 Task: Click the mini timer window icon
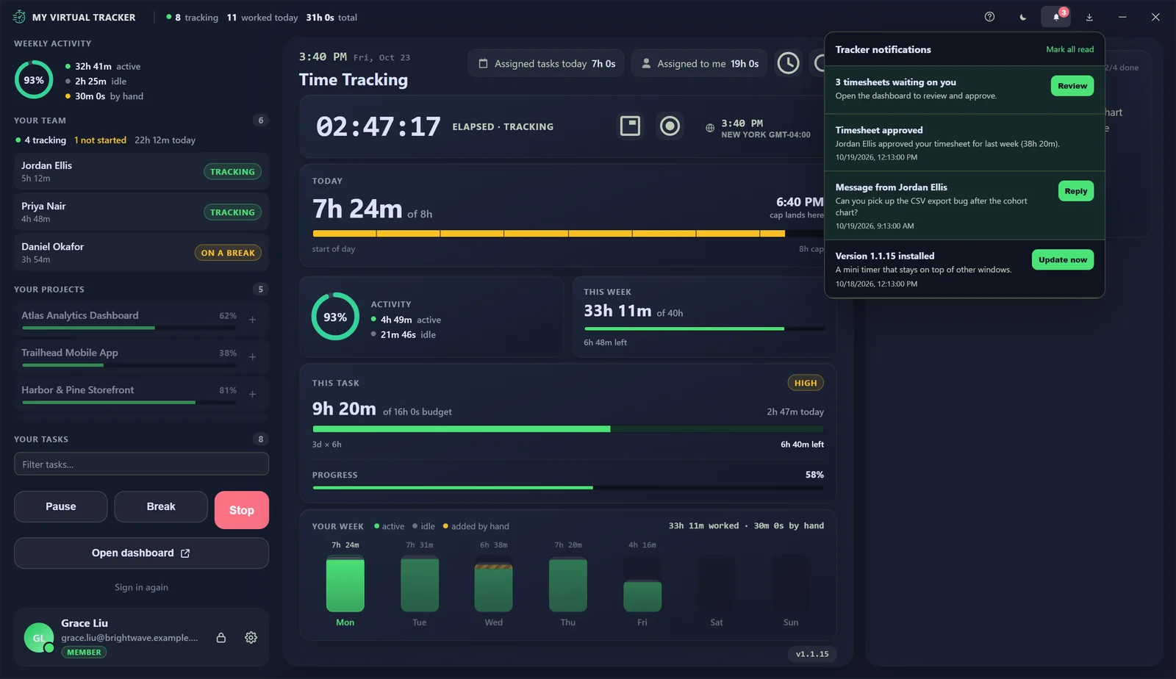(630, 126)
